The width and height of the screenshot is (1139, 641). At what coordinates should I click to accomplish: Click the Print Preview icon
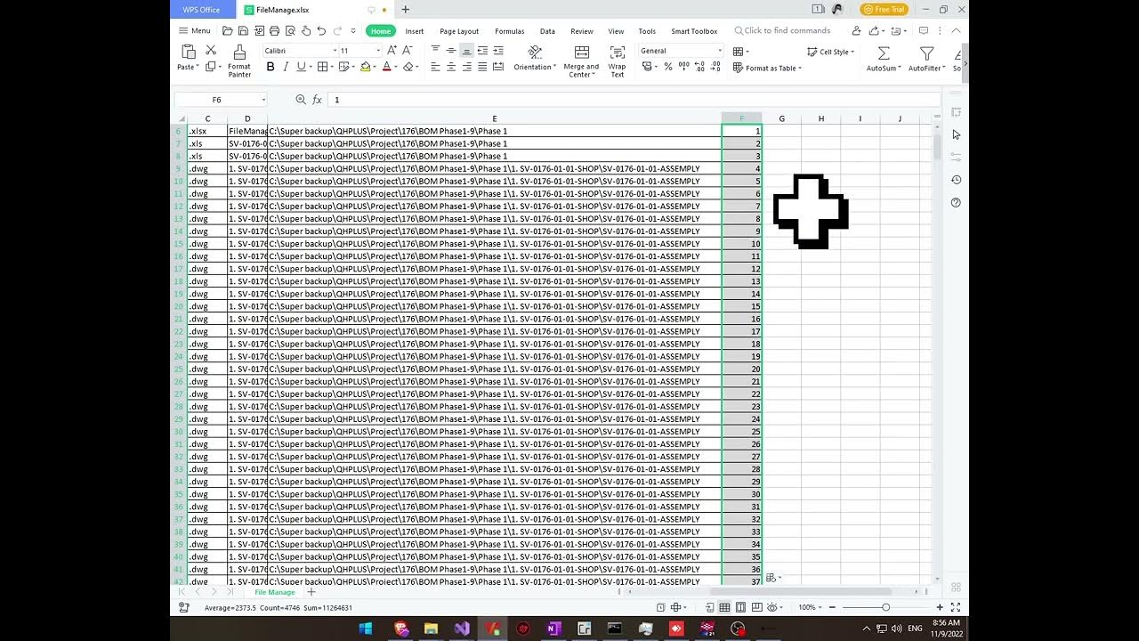pos(290,31)
